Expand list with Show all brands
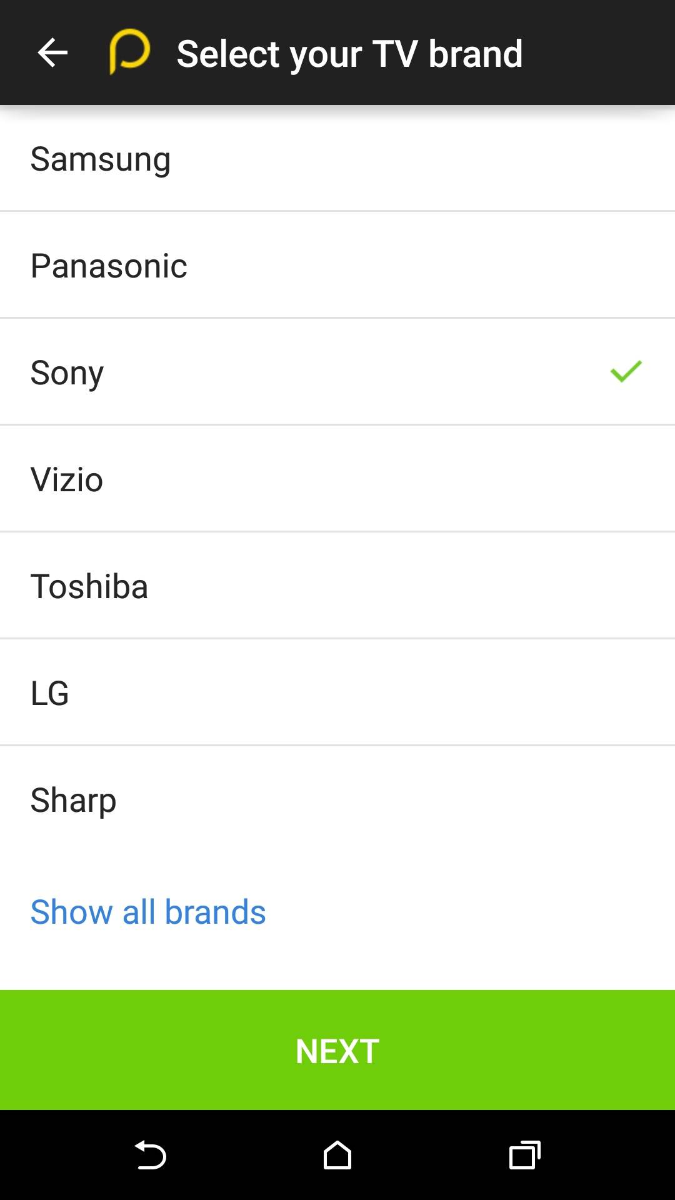Screen dimensions: 675x1200 [x=148, y=912]
